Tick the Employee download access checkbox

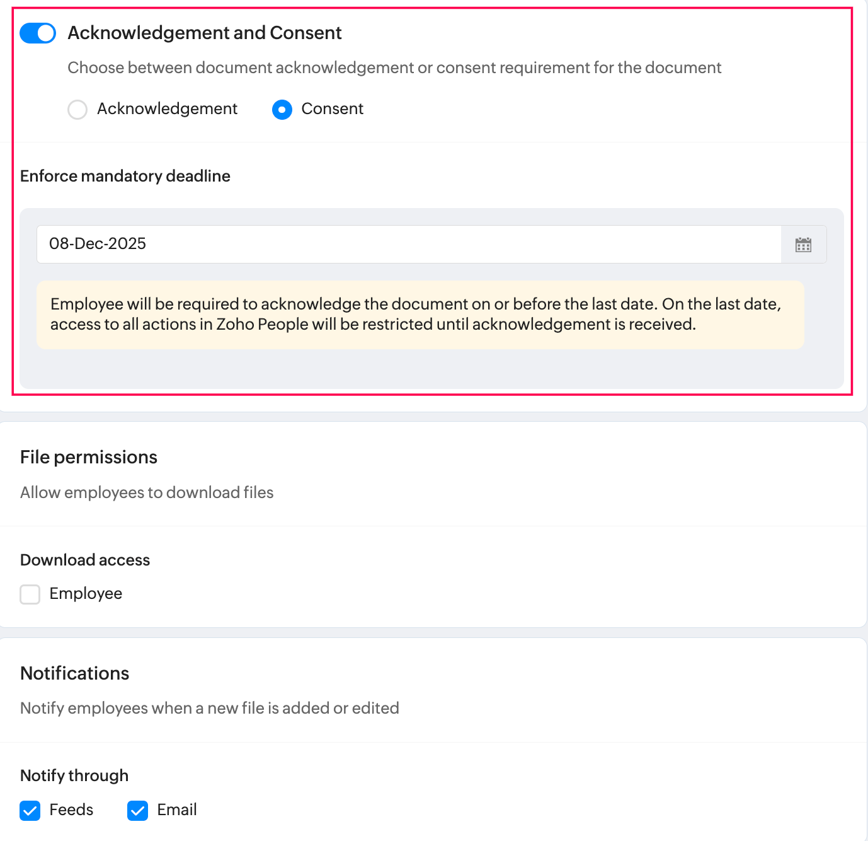pos(30,594)
